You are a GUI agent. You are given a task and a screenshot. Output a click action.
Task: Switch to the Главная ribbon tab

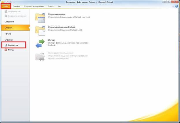pos(16,6)
